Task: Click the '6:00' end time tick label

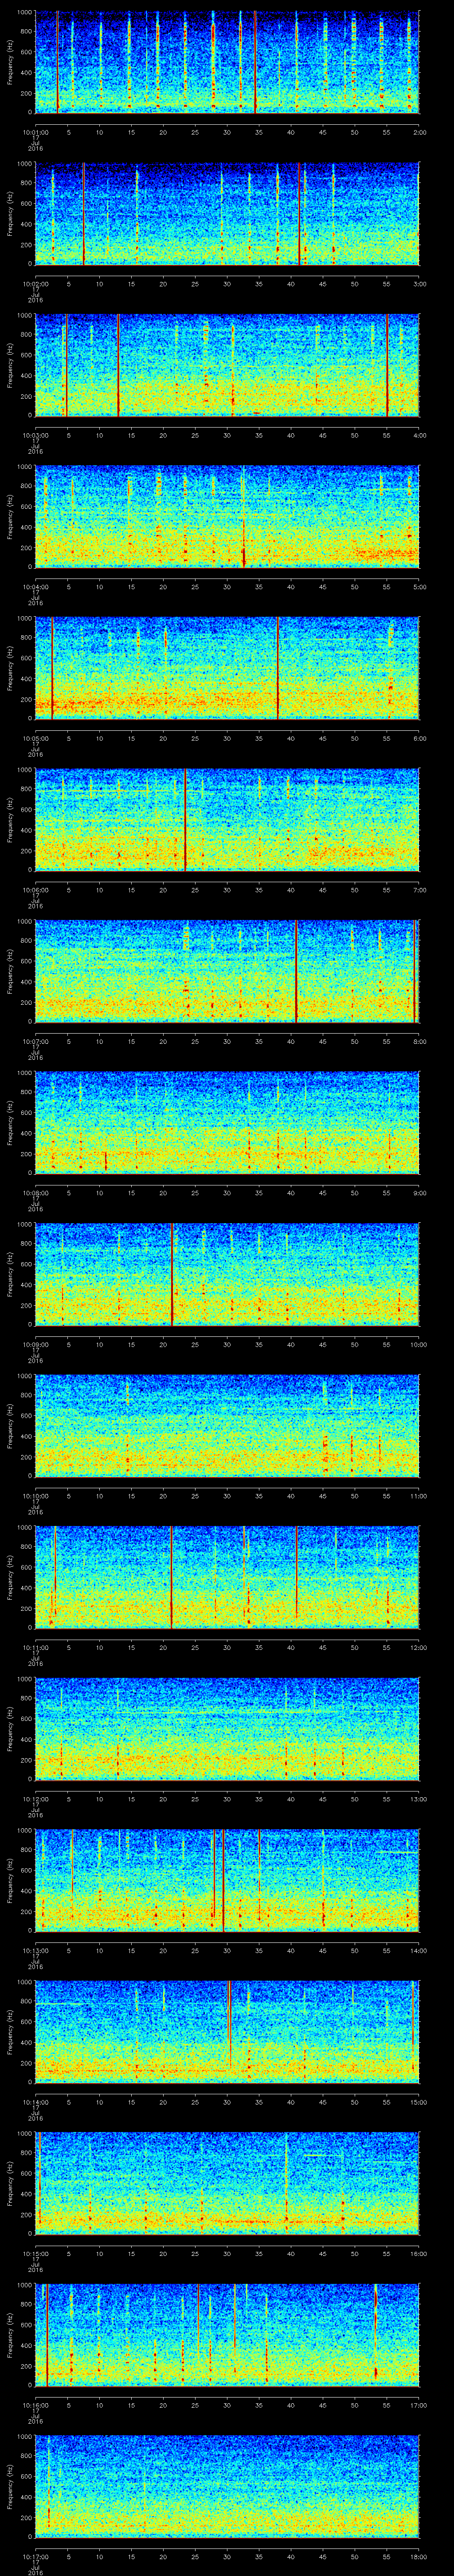Action: click(420, 738)
